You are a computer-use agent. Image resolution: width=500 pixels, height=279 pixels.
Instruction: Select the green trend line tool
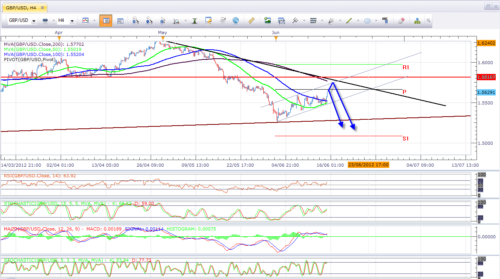tap(349, 20)
